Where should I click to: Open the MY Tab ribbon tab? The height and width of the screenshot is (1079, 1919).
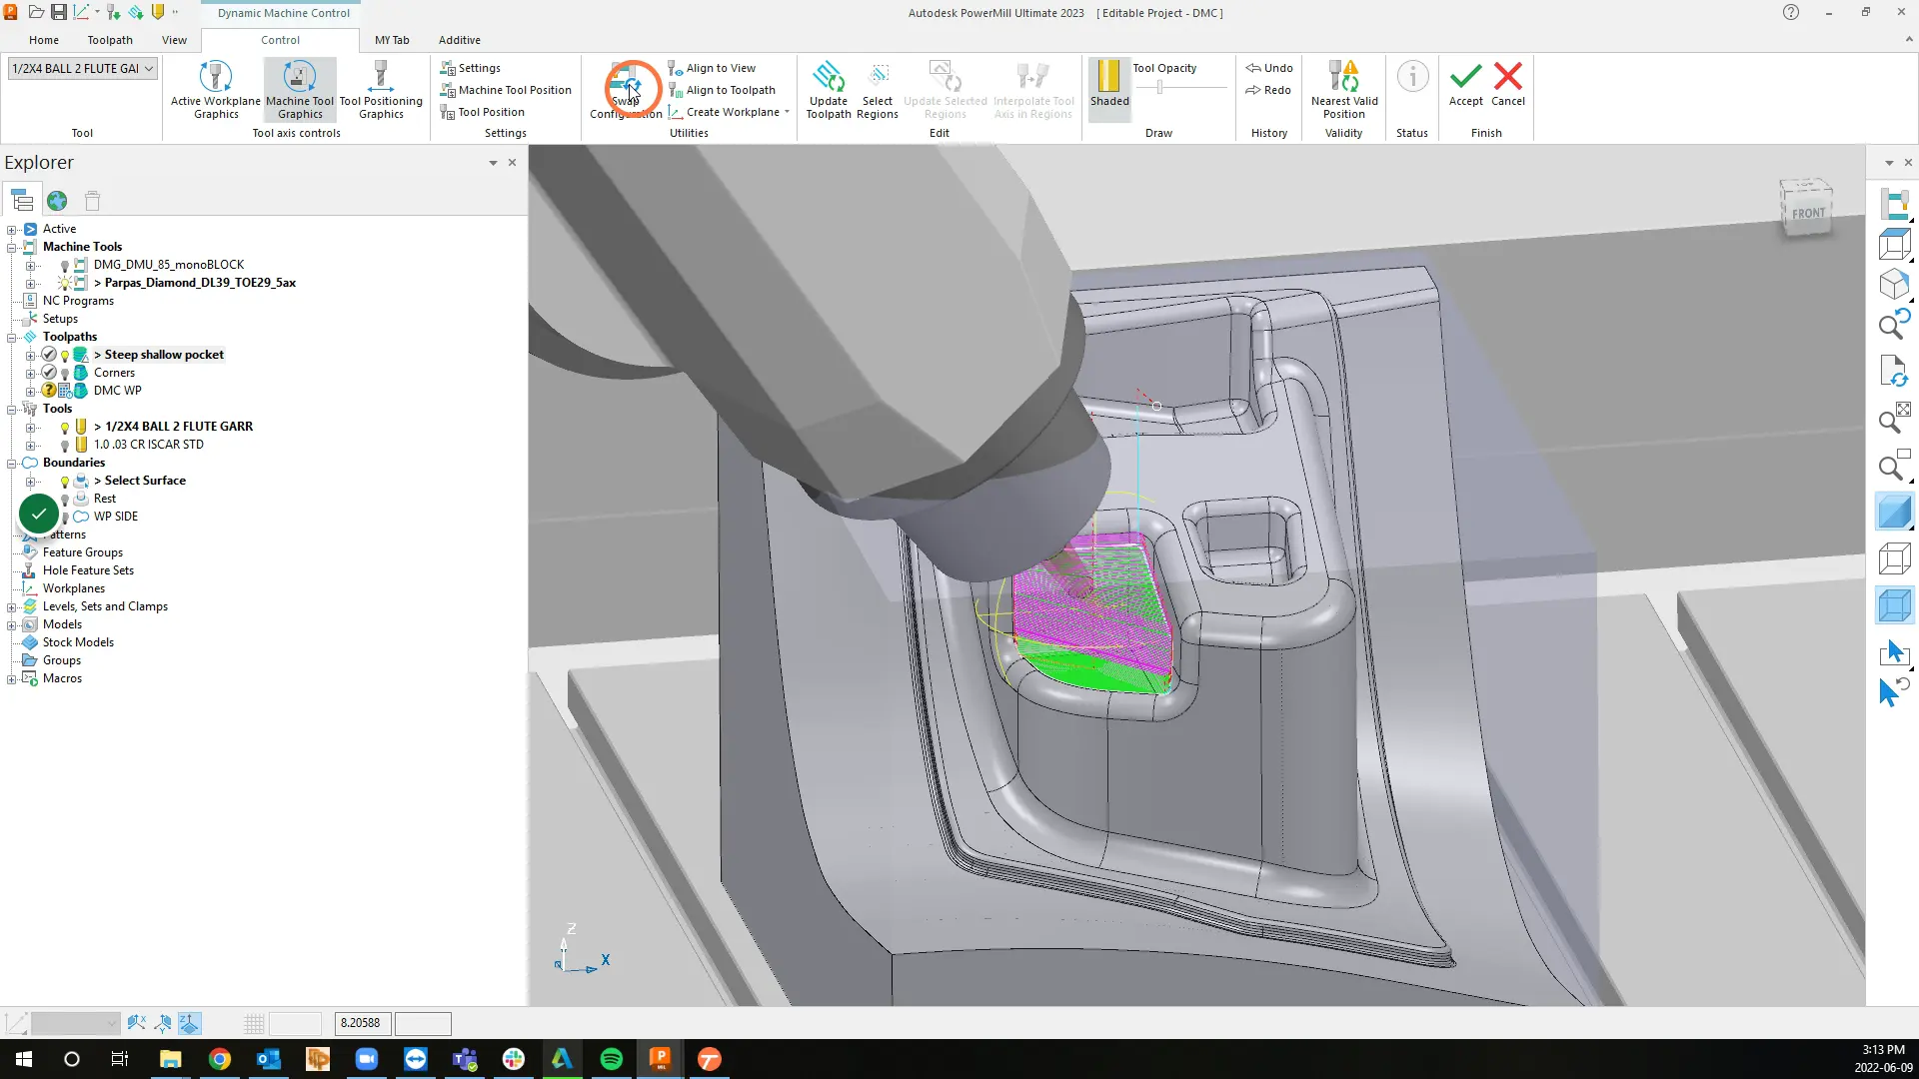click(392, 40)
